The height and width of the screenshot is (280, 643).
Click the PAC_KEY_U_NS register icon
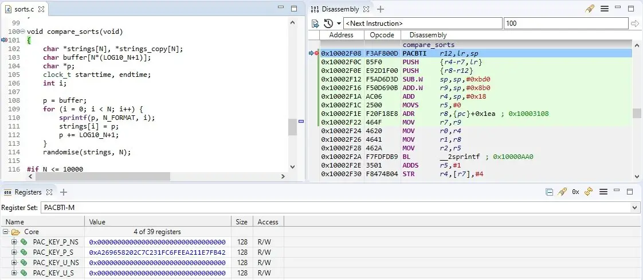24,262
